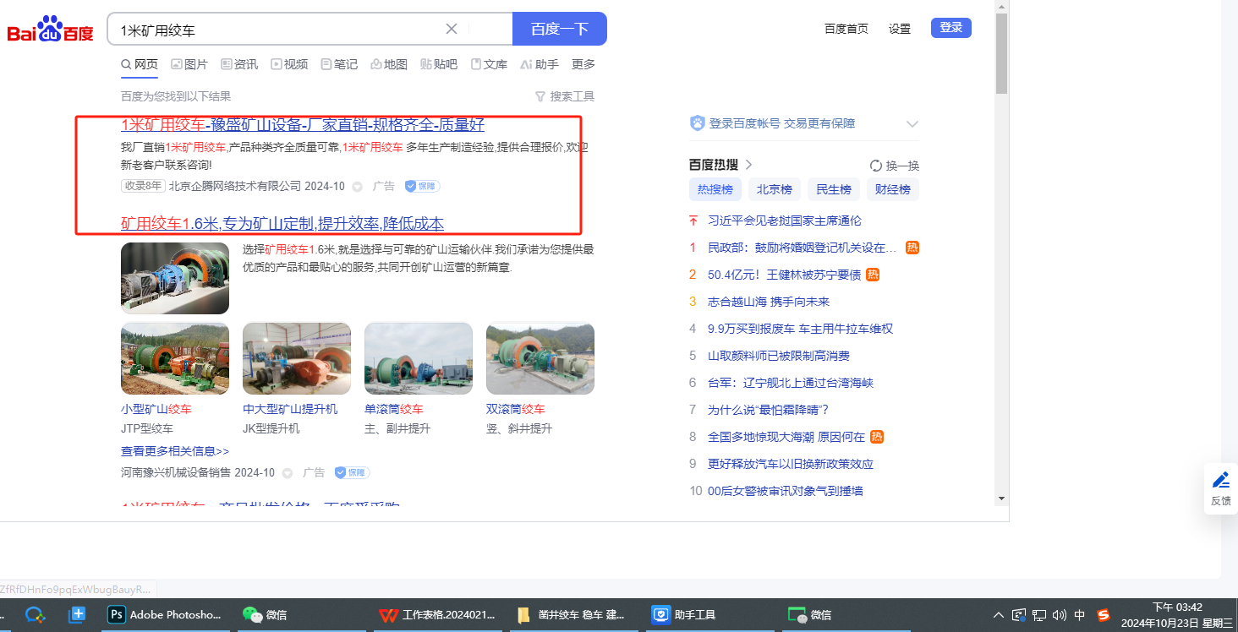The image size is (1238, 632).
Task: Open hot search 民政部：鼓励将婚姻登记机关设在…
Action: click(802, 248)
